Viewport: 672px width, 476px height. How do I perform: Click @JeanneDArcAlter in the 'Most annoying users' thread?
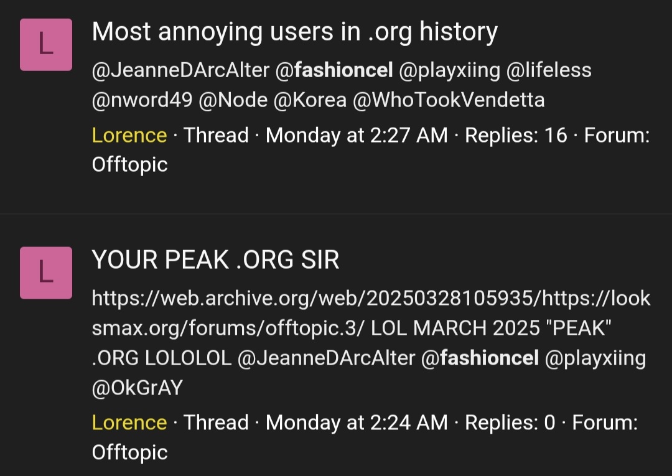(180, 71)
